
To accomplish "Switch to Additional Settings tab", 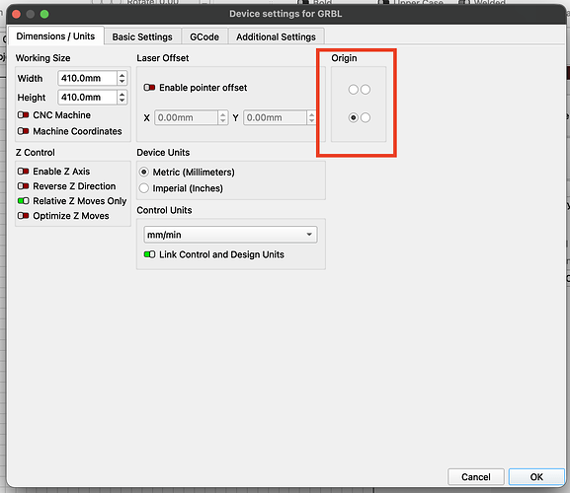I will click(x=276, y=37).
